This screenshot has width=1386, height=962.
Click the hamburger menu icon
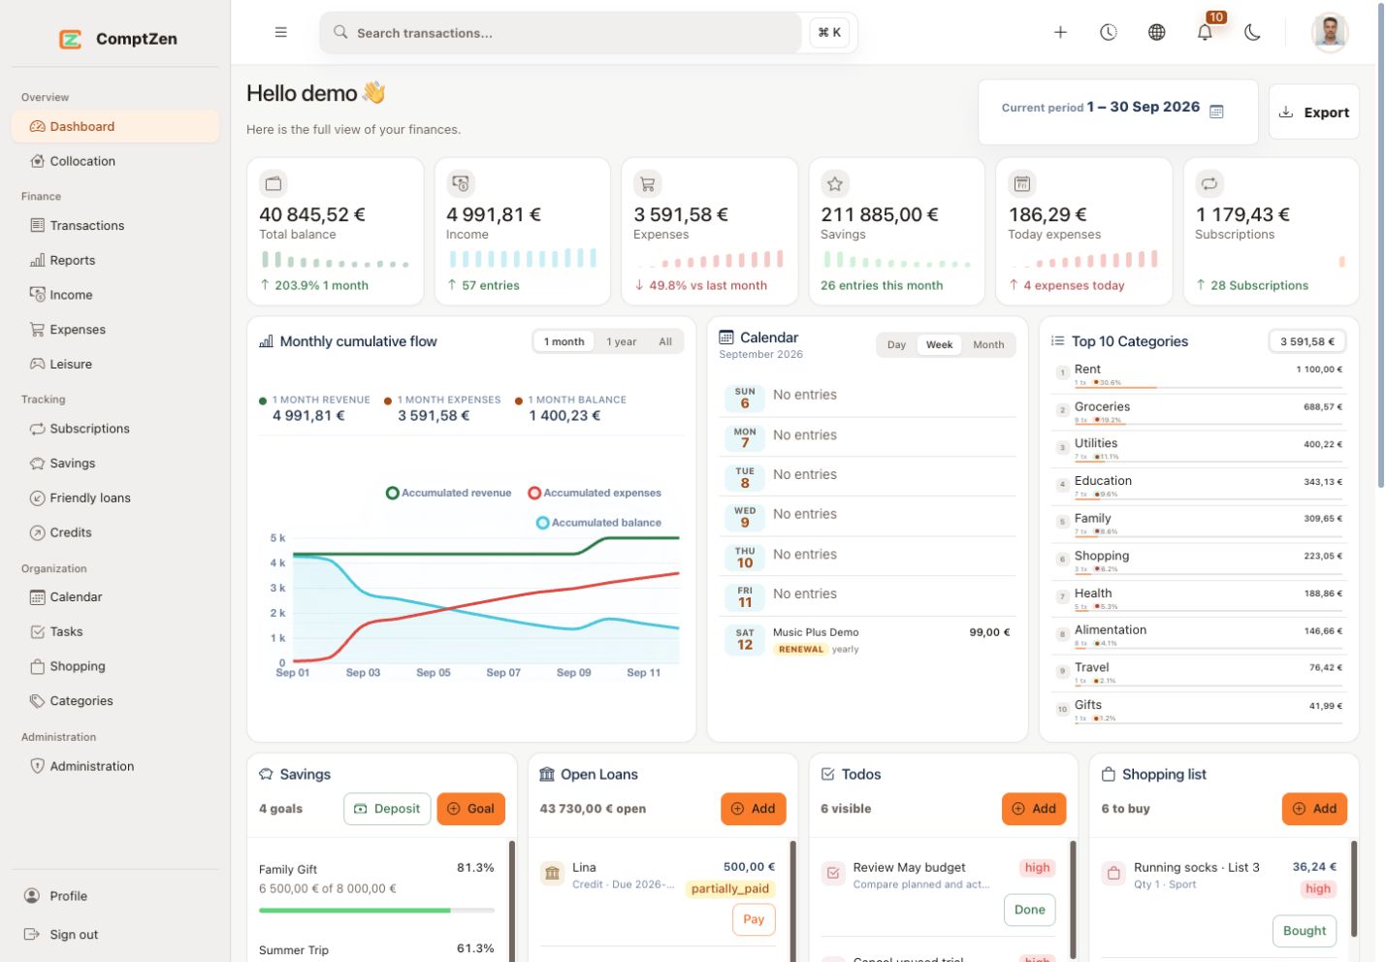coord(280,32)
